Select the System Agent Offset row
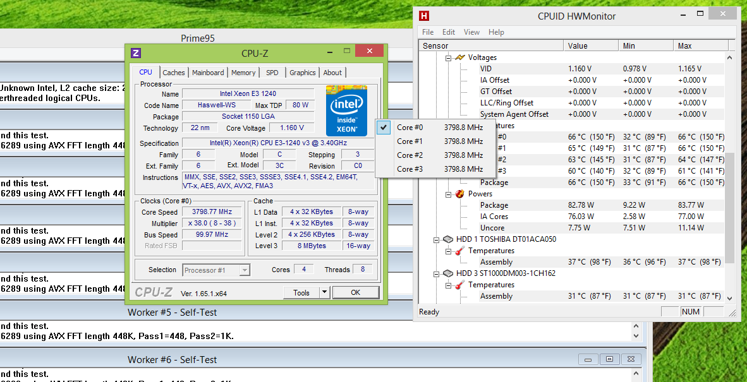The image size is (747, 382). [602, 114]
